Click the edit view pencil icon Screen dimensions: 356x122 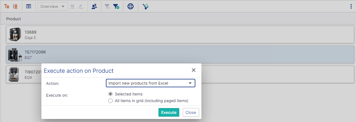coord(81,7)
